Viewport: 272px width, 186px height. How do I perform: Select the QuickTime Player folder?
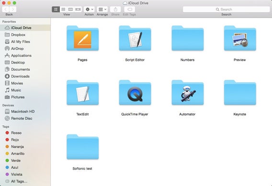click(135, 92)
